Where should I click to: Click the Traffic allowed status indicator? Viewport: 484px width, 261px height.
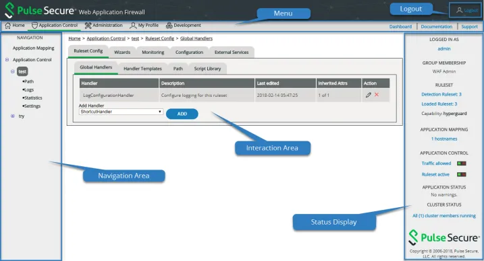click(462, 163)
